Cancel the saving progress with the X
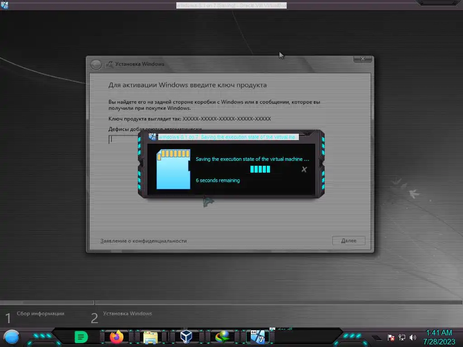 304,169
